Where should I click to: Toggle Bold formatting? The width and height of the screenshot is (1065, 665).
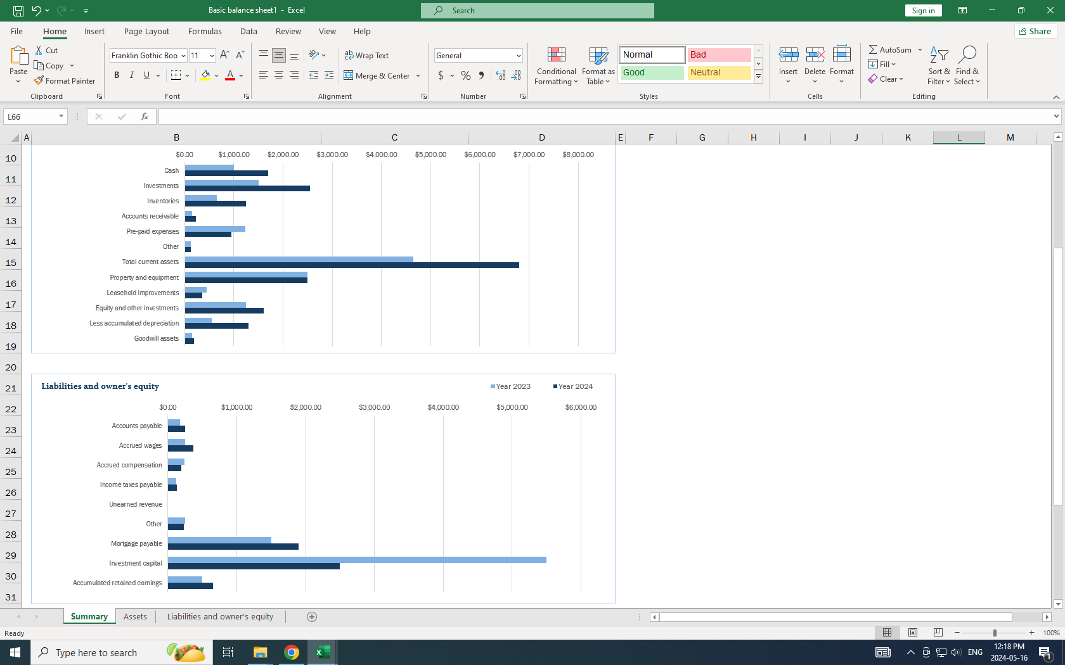coord(117,75)
